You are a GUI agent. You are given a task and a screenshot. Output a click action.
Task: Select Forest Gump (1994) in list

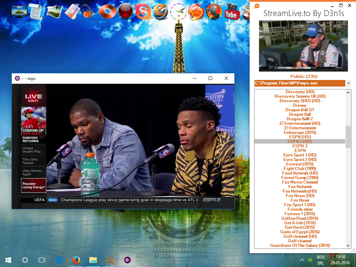point(300,178)
